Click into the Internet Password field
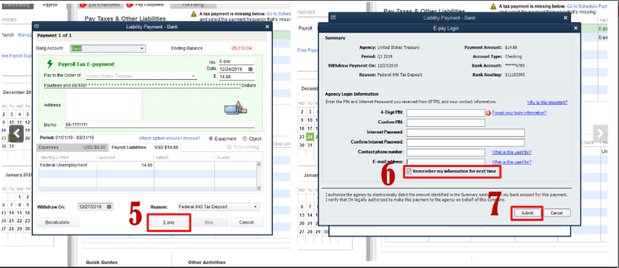 coord(465,132)
